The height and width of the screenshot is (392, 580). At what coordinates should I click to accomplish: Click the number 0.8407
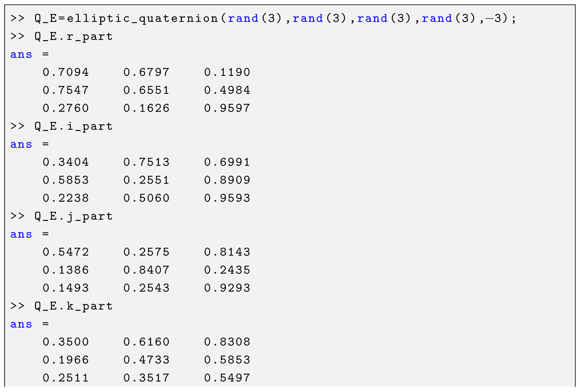146,270
